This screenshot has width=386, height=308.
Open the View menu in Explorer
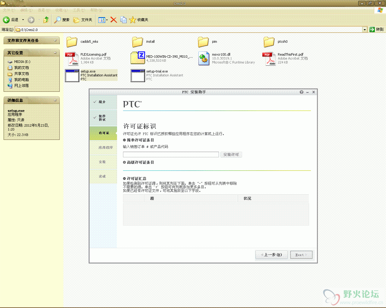tap(44, 10)
